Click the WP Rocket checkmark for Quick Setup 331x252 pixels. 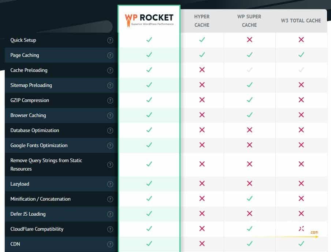point(149,40)
